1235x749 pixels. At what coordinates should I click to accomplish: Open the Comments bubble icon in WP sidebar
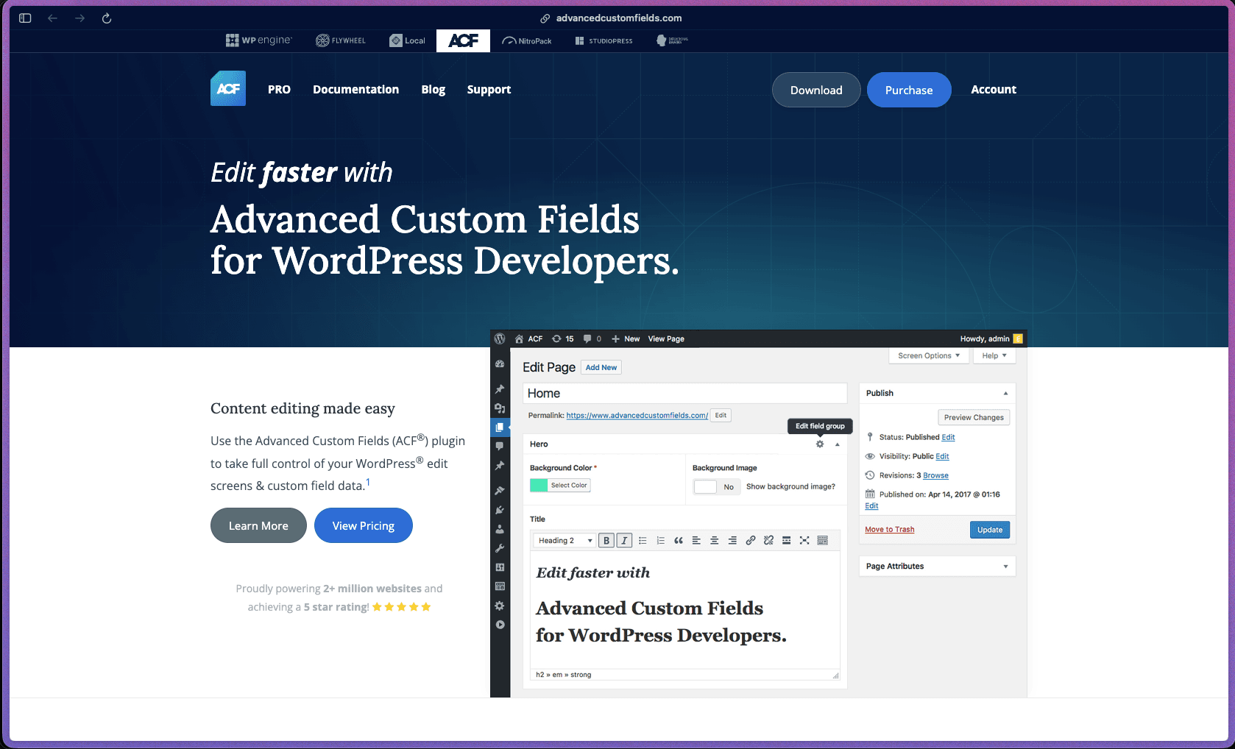pyautogui.click(x=500, y=446)
